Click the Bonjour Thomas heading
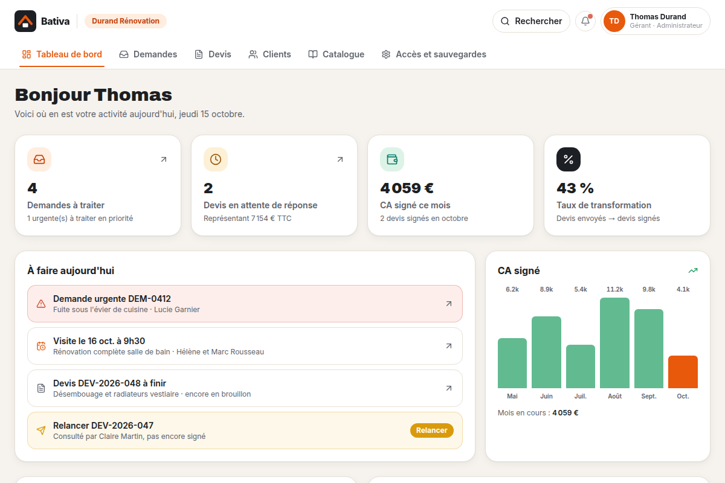This screenshot has width=725, height=483. tap(94, 95)
